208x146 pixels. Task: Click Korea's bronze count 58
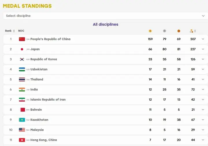click(x=179, y=59)
